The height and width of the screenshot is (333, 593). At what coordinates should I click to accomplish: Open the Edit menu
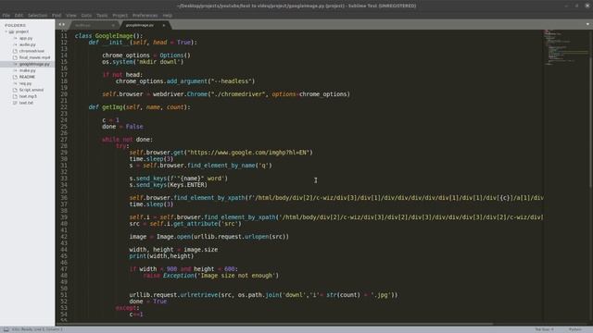click(x=19, y=16)
